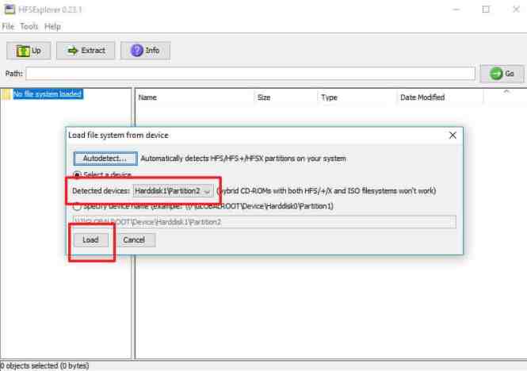Click the Extract toolbar button
The image size is (527, 371).
(86, 51)
